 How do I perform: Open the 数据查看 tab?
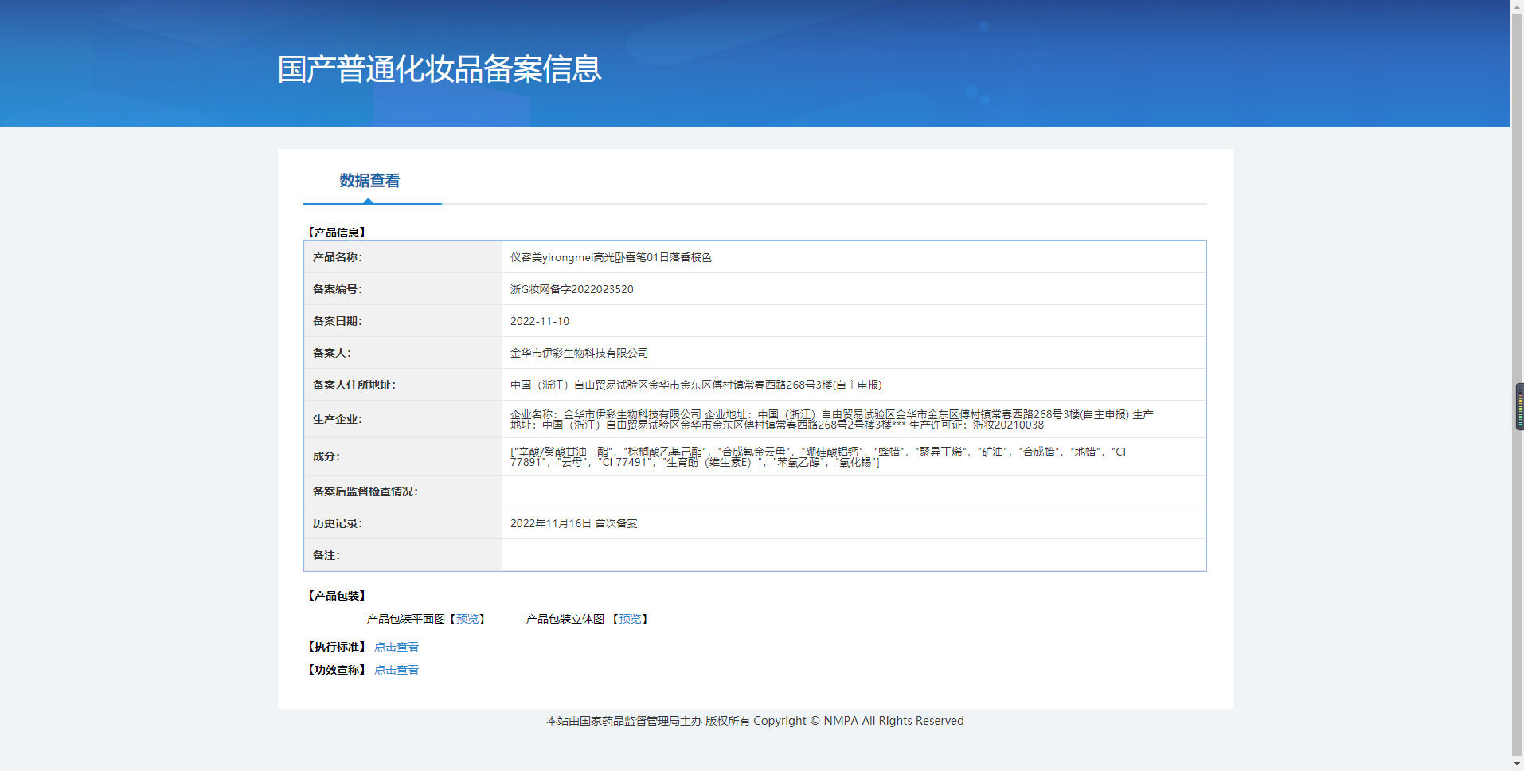pos(370,181)
